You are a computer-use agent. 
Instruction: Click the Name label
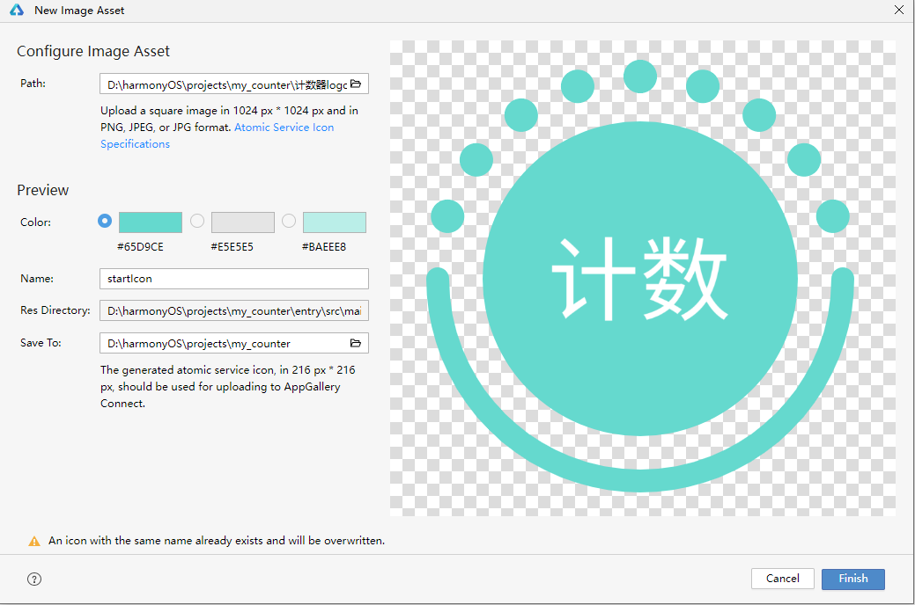(37, 279)
